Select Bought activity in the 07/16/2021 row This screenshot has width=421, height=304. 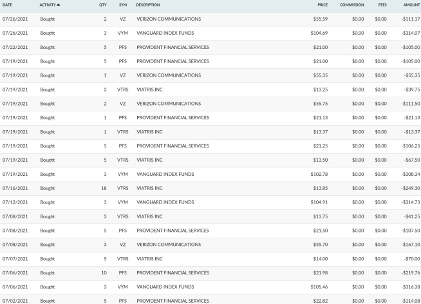coord(48,188)
